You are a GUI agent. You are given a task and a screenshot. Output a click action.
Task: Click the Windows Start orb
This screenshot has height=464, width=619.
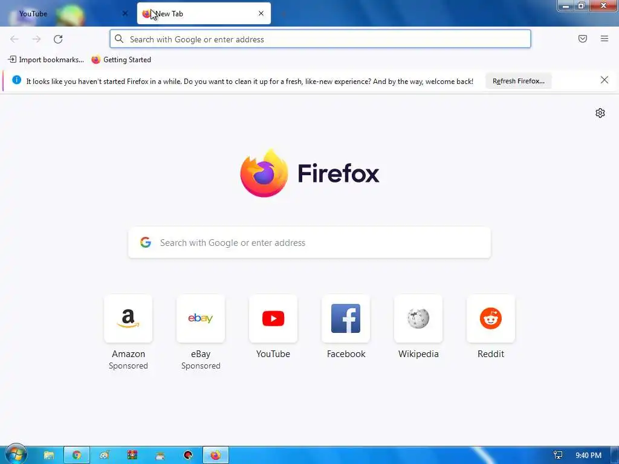pyautogui.click(x=16, y=455)
